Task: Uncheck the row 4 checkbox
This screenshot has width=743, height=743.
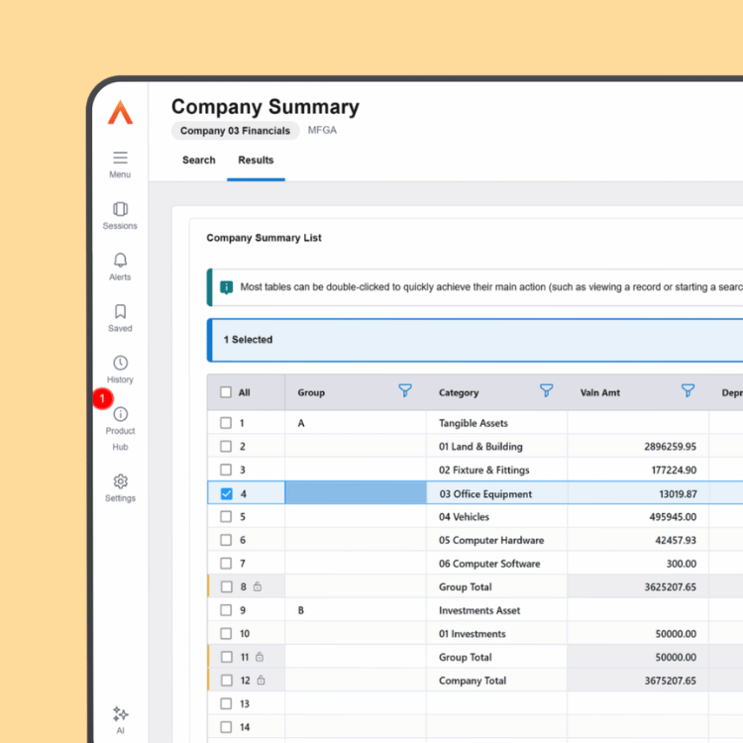Action: coord(227,493)
